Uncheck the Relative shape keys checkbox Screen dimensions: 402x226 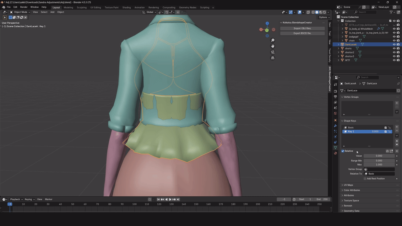click(x=343, y=151)
